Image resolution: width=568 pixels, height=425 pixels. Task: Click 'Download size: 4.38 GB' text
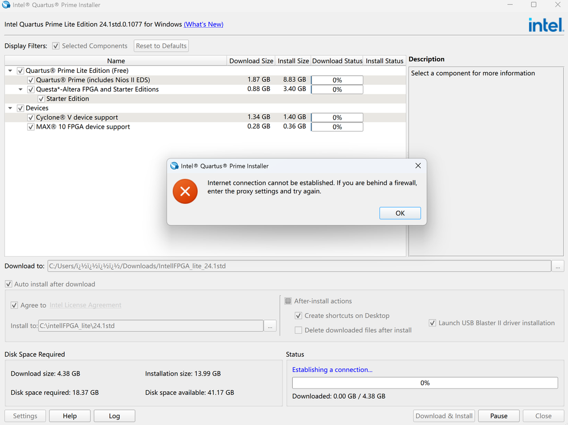point(45,373)
